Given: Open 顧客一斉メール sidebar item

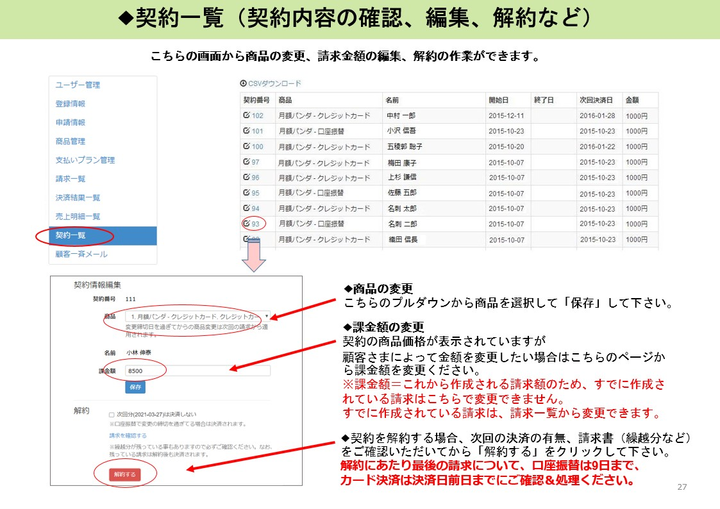Looking at the screenshot, I should (81, 254).
